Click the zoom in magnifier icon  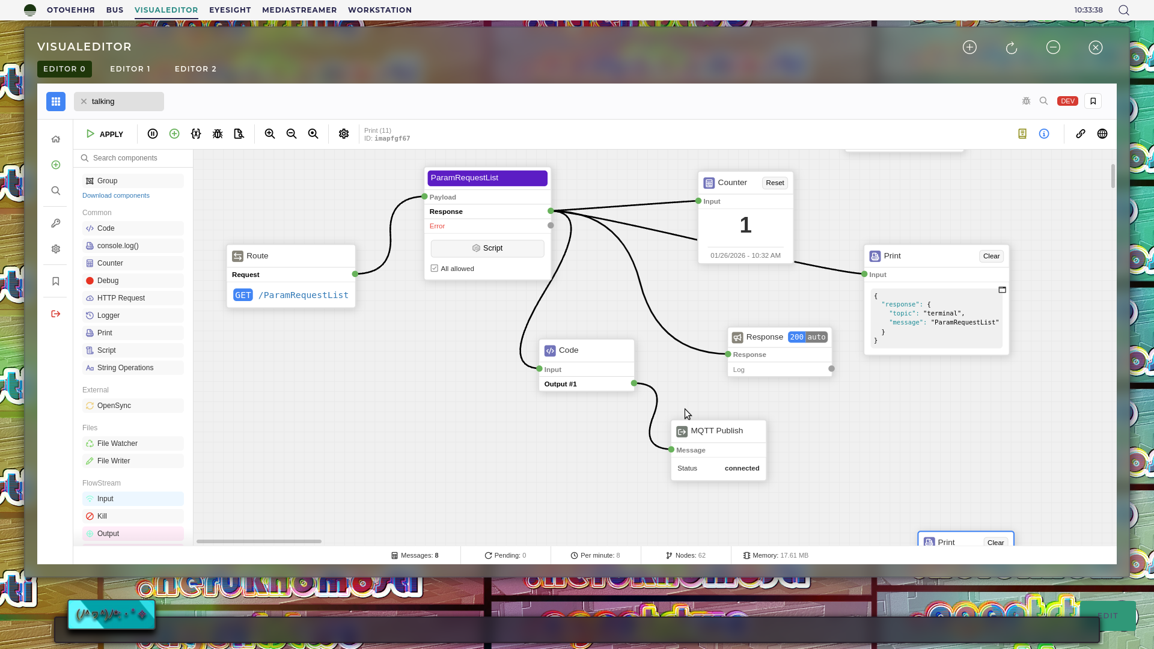click(x=270, y=134)
